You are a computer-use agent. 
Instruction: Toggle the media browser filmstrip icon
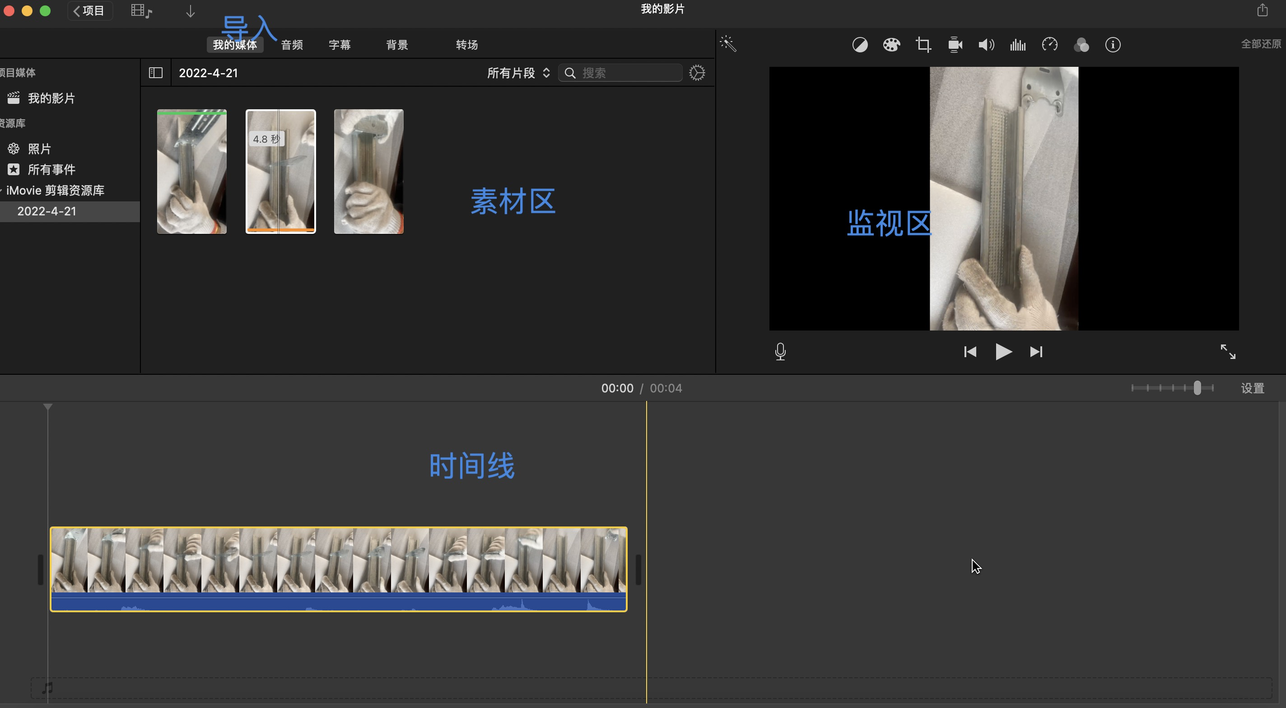[x=141, y=11]
